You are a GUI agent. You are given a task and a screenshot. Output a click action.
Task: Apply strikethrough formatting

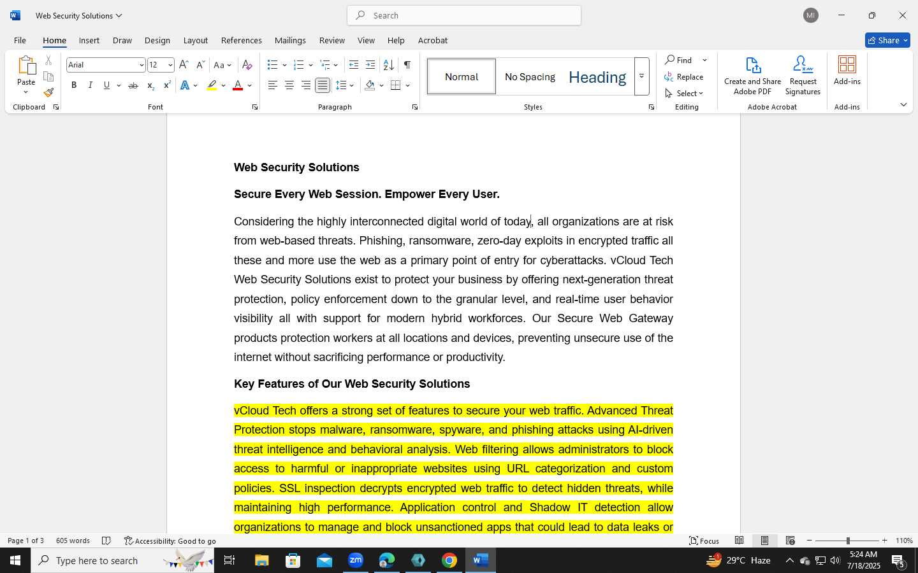(x=133, y=85)
